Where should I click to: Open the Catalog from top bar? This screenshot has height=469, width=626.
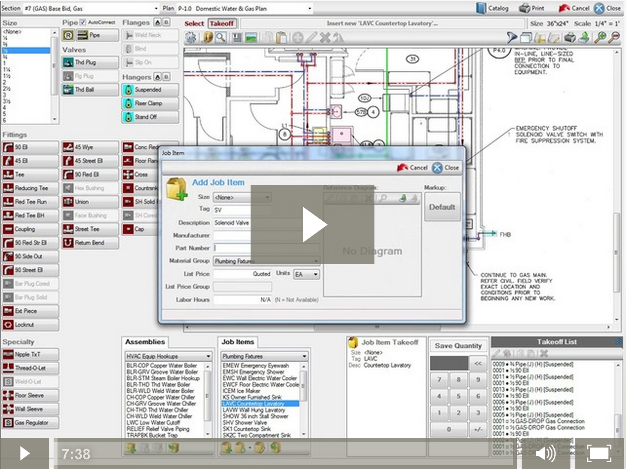(x=492, y=8)
